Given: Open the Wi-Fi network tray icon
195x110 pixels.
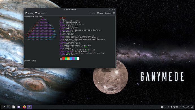Looking at the screenshot, I should (x=174, y=107).
